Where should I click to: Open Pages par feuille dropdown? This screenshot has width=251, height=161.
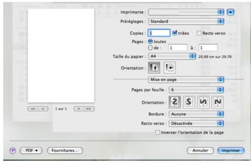click(x=196, y=90)
